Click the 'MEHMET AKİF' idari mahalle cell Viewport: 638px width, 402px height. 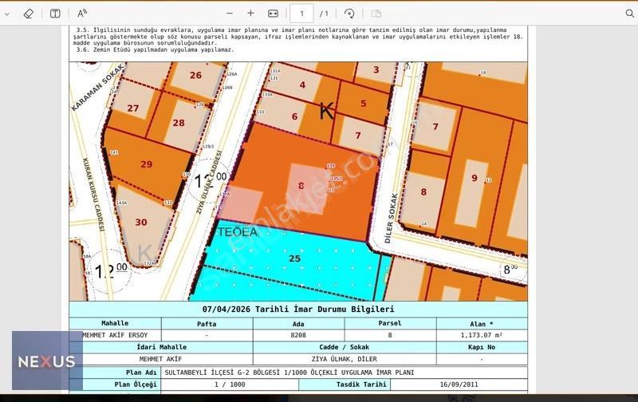click(x=161, y=359)
